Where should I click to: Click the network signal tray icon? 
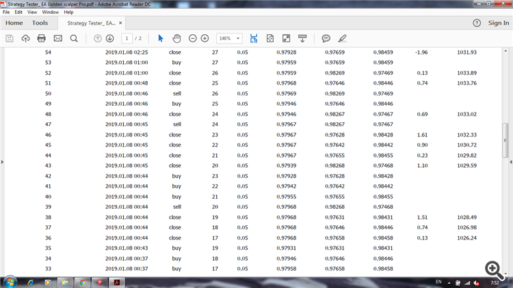[467, 283]
